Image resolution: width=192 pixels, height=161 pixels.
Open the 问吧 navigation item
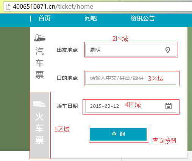click(91, 19)
